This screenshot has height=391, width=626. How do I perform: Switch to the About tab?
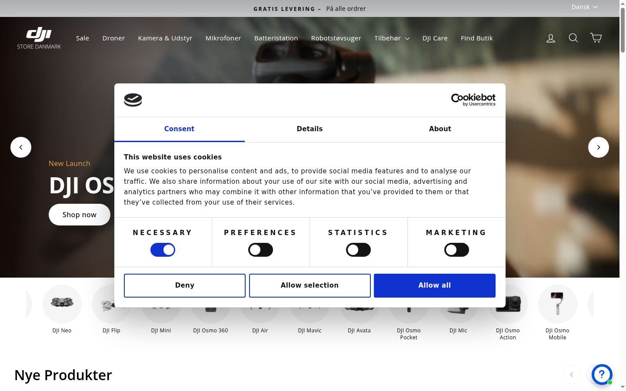point(440,129)
